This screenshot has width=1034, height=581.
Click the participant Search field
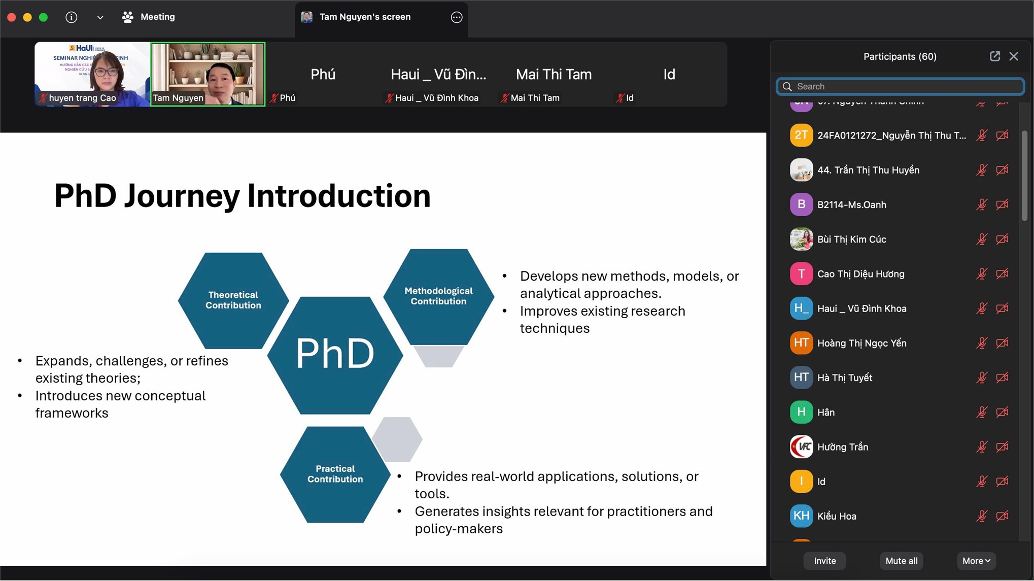(900, 86)
